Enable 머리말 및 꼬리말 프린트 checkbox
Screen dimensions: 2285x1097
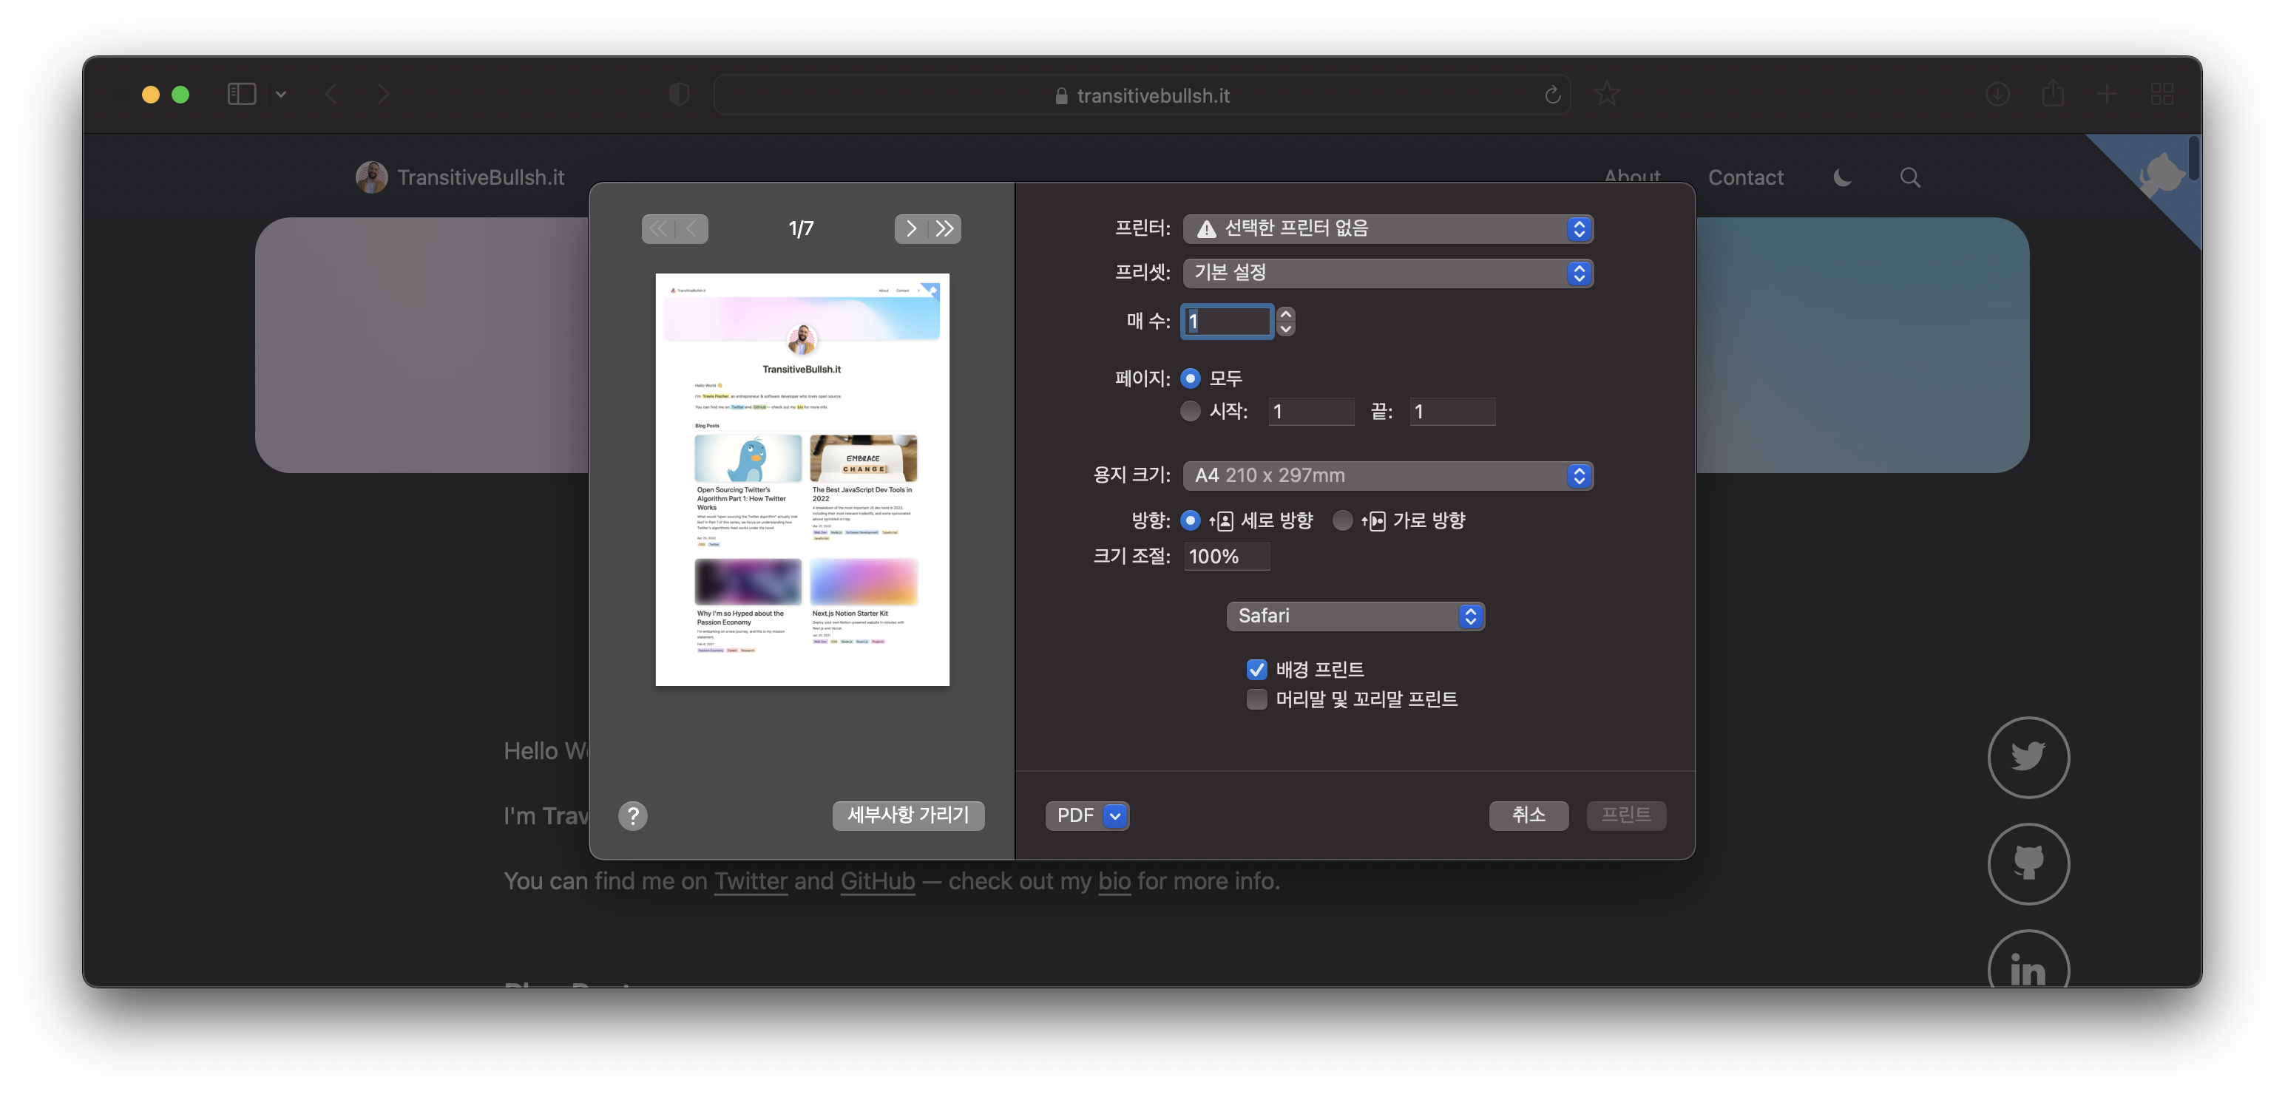pos(1257,700)
